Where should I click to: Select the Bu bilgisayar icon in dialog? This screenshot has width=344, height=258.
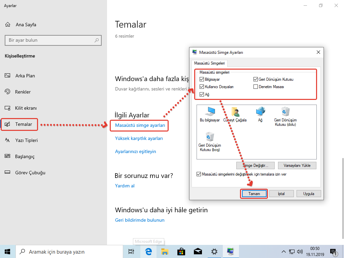[x=210, y=114]
